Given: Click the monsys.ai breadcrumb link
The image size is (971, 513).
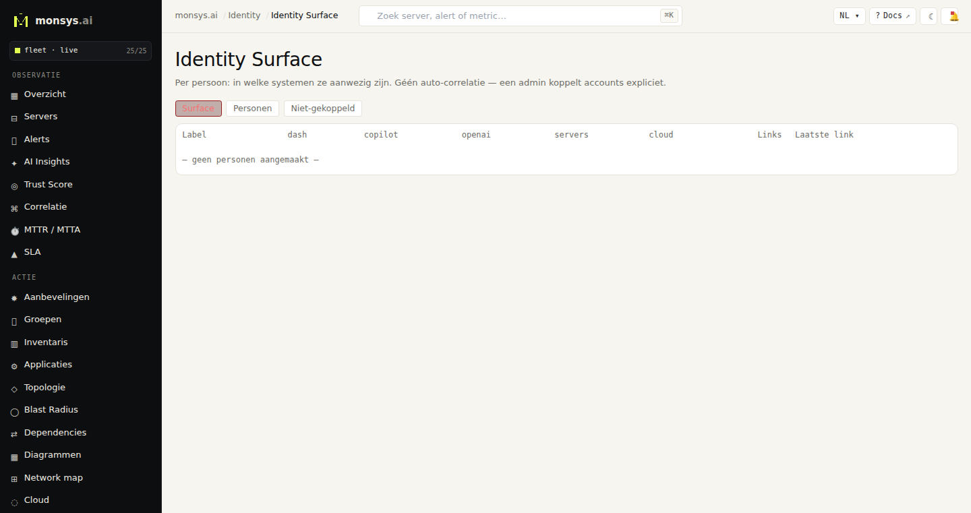Looking at the screenshot, I should (196, 16).
